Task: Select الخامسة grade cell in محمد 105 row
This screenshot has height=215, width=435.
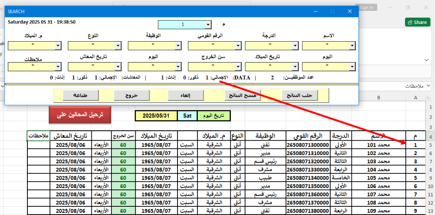Action: 341,177
